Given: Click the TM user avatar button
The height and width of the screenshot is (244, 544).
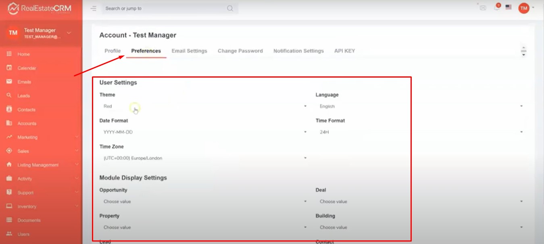Looking at the screenshot, I should point(524,8).
